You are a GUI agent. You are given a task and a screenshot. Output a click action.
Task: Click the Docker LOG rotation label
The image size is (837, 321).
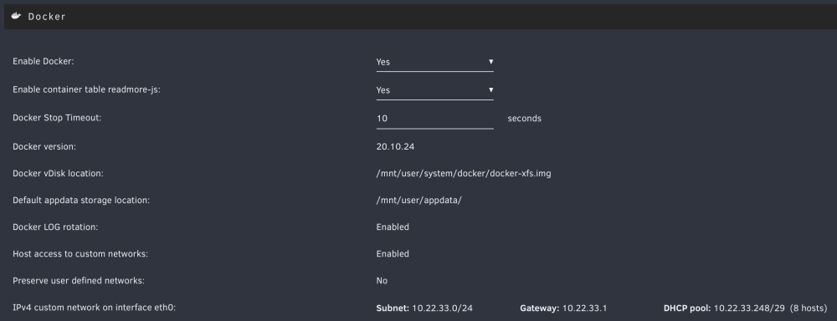pos(55,227)
